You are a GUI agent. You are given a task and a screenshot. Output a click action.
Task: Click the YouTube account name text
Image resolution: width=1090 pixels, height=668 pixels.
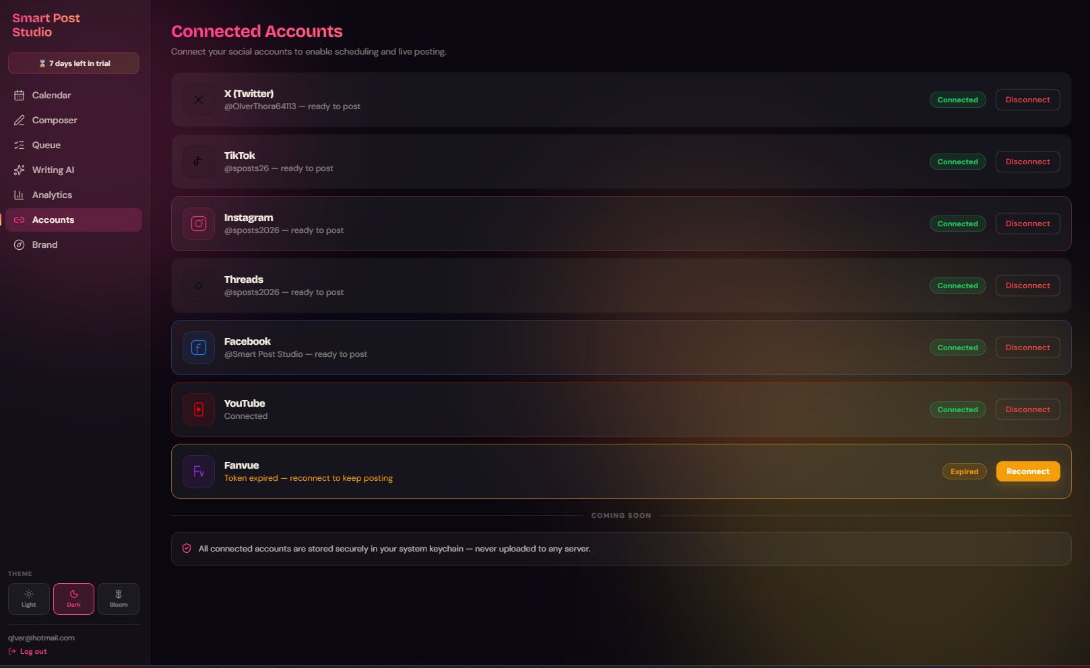245,403
